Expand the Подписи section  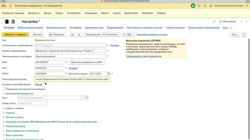coord(4,113)
